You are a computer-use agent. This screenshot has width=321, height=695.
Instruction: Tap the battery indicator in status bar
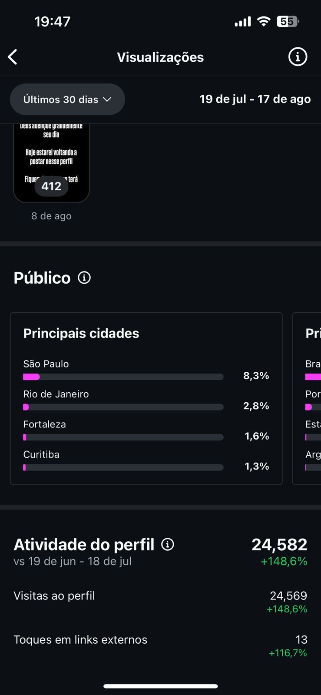288,21
